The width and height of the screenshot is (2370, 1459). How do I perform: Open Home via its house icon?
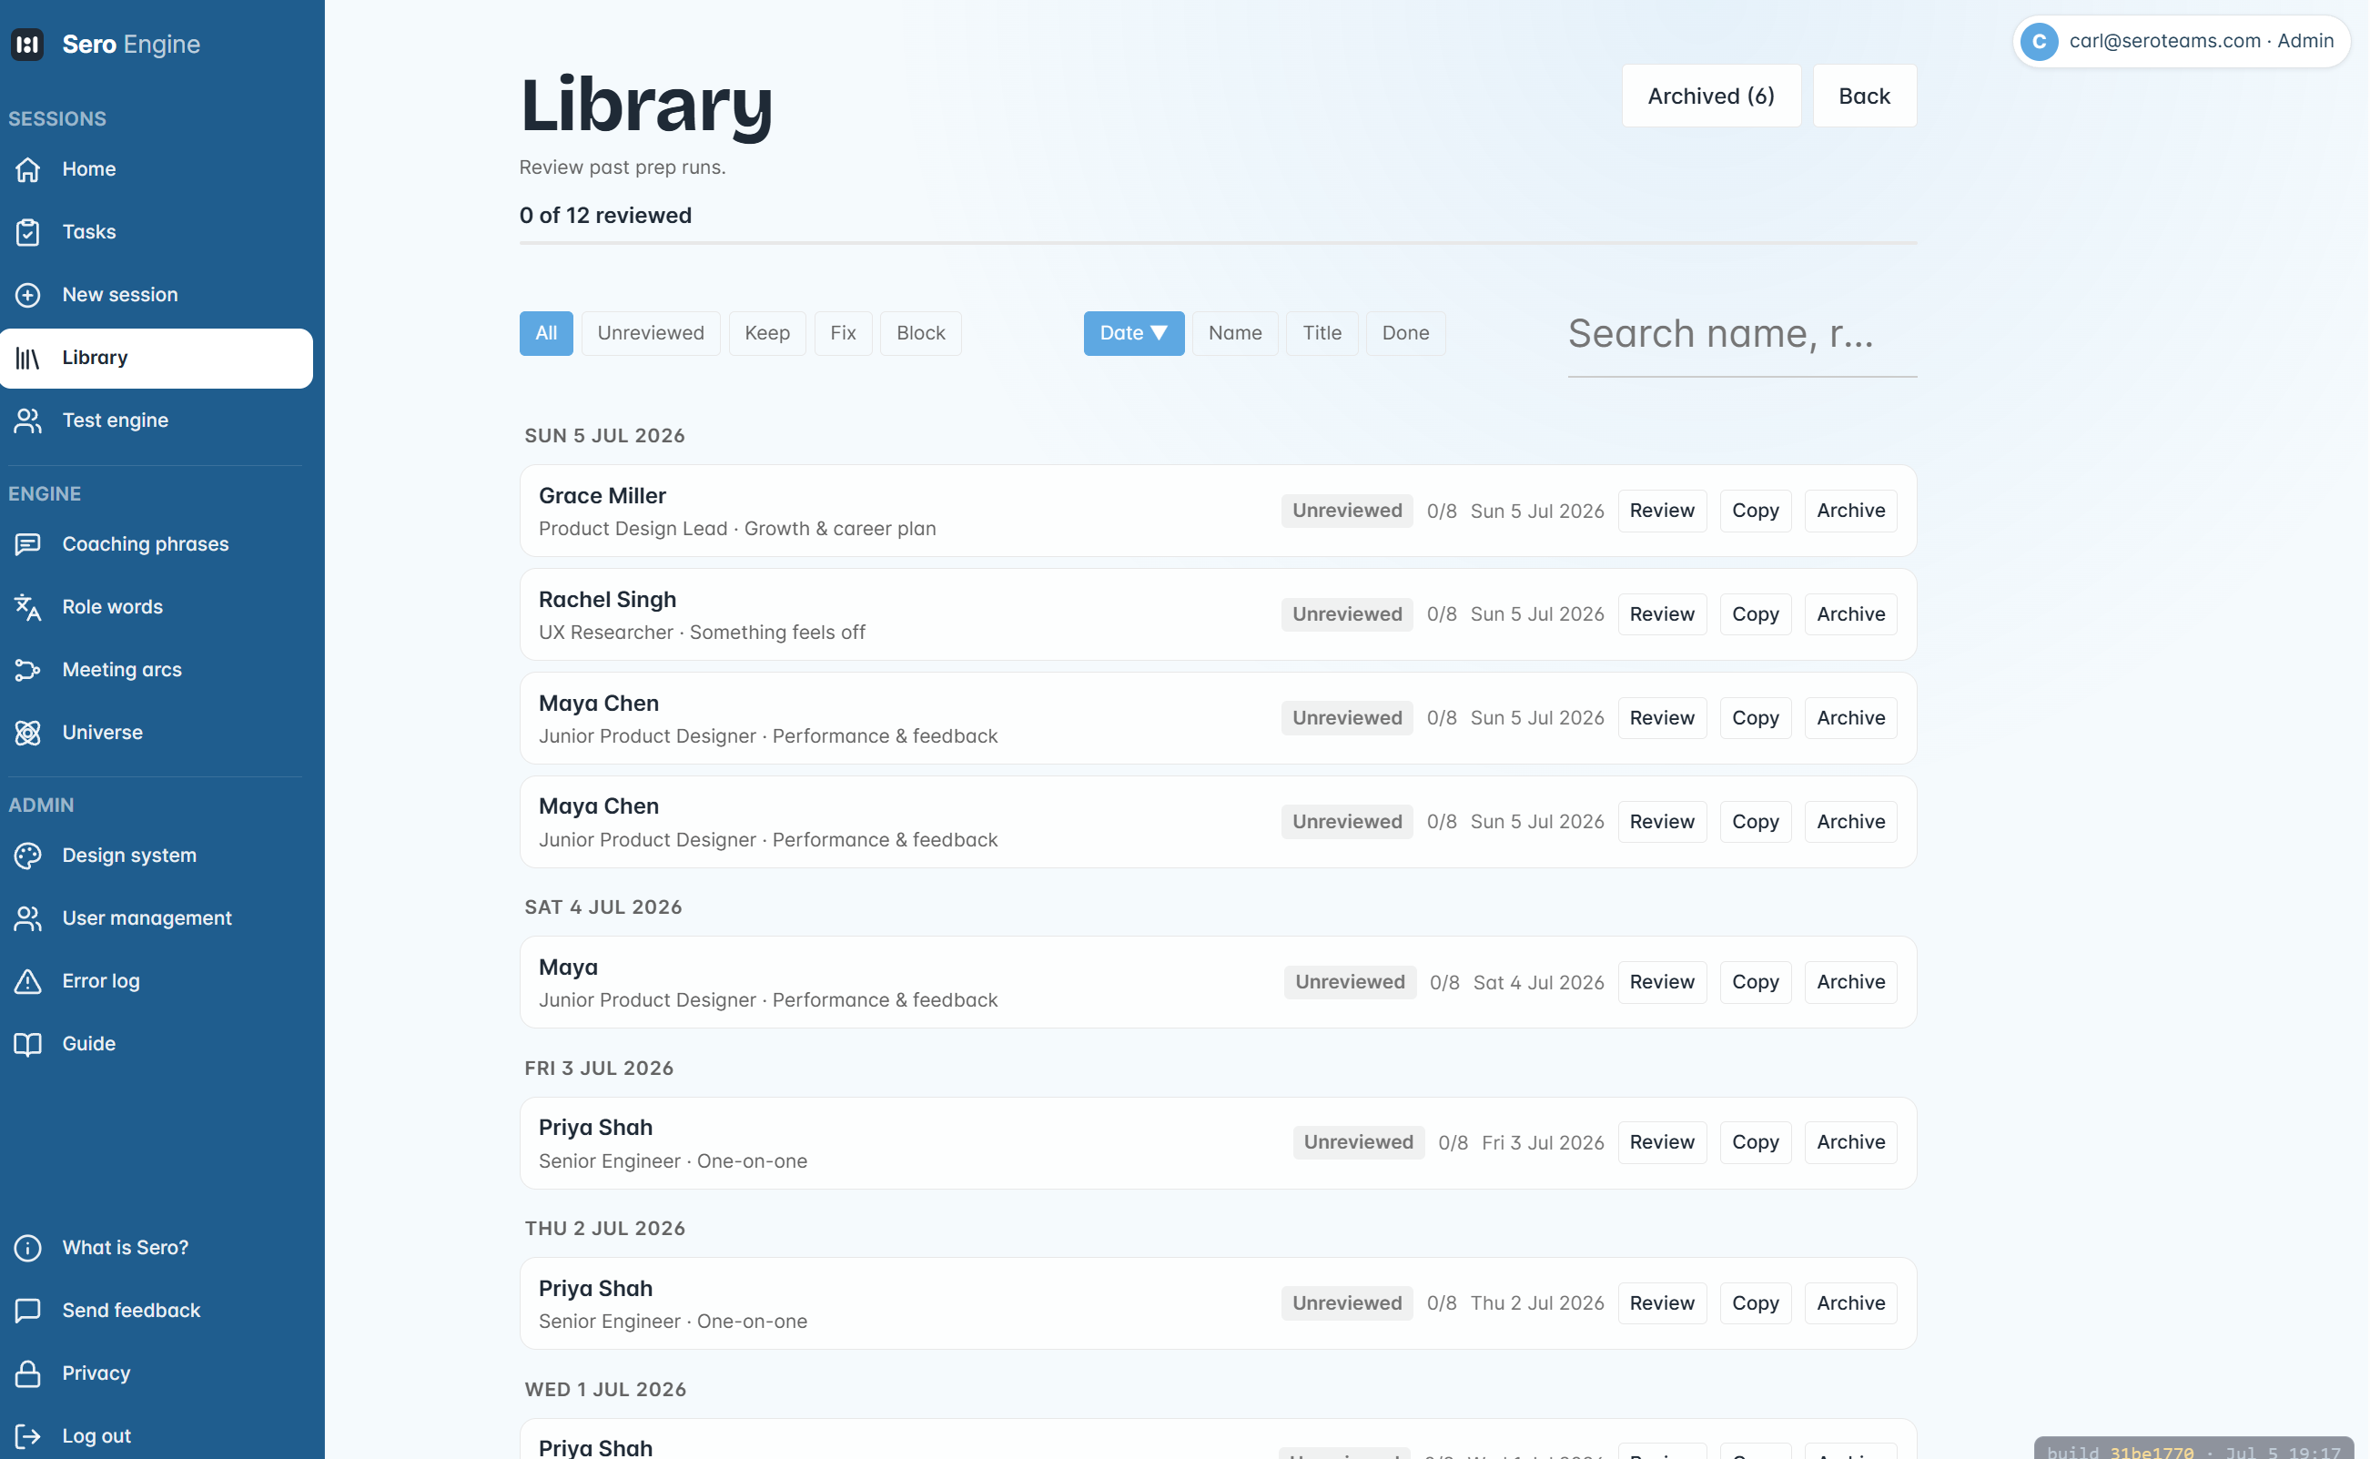pos(28,169)
